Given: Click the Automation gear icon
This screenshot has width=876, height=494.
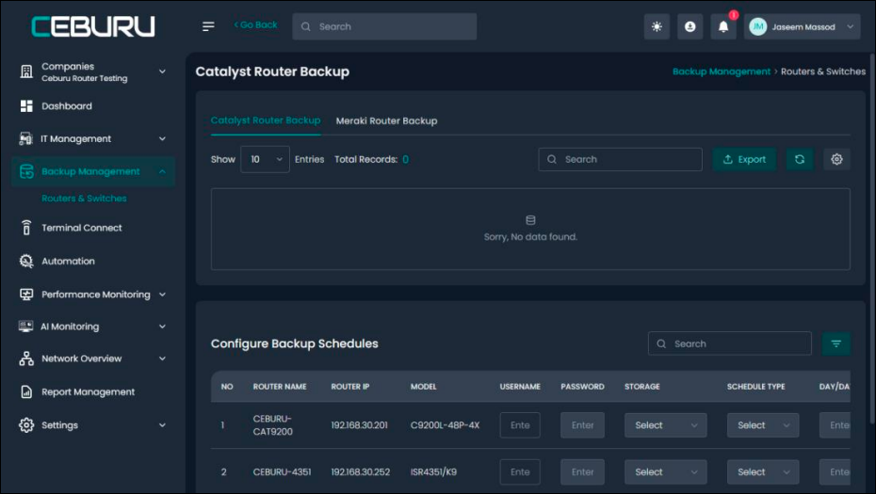Looking at the screenshot, I should (x=26, y=261).
